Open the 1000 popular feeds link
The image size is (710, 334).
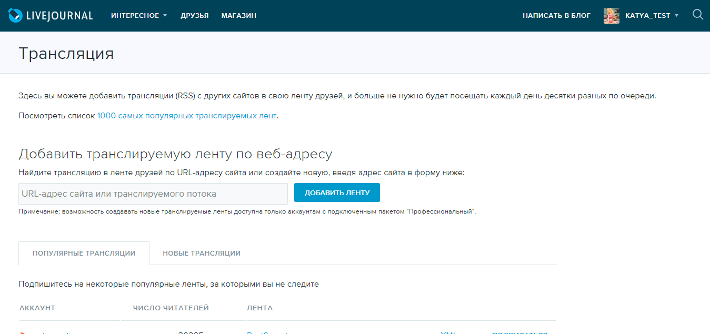(x=186, y=115)
